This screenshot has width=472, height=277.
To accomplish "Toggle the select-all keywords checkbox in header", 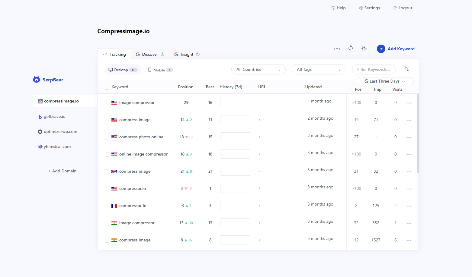I will (x=107, y=87).
